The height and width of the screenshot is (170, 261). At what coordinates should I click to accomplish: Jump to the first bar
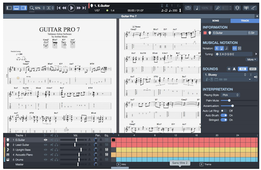(x=59, y=8)
